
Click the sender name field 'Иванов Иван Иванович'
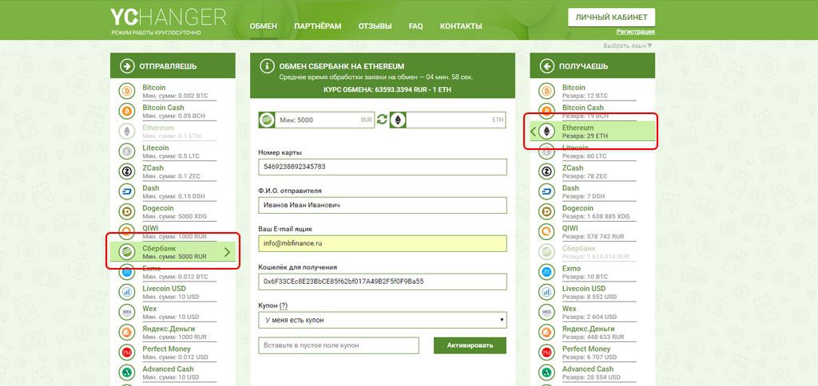pyautogui.click(x=383, y=205)
